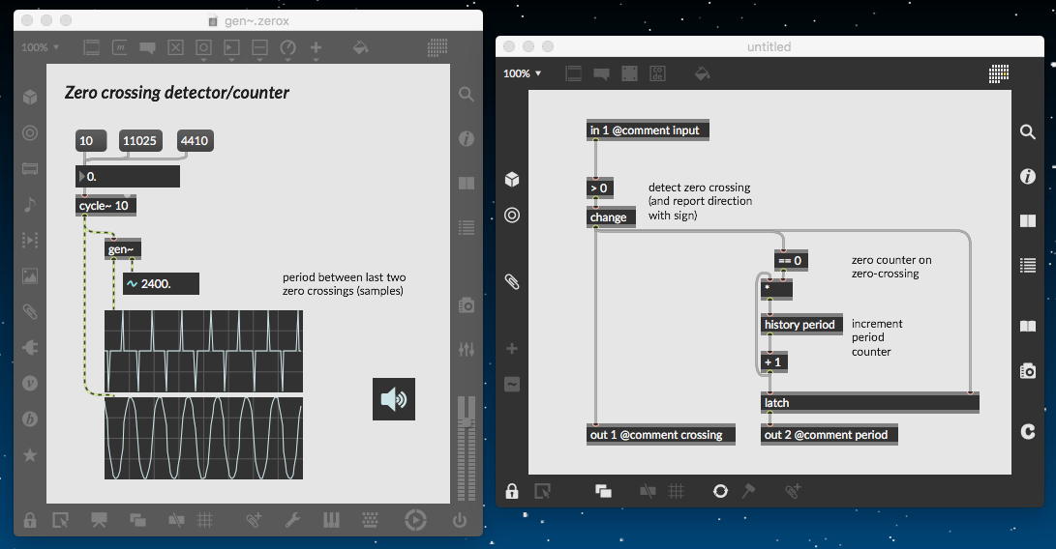Click the 0. number box below message boxes
1056x549 pixels.
tap(128, 176)
